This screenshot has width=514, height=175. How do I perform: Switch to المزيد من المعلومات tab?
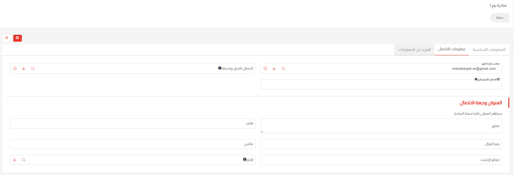(x=414, y=50)
